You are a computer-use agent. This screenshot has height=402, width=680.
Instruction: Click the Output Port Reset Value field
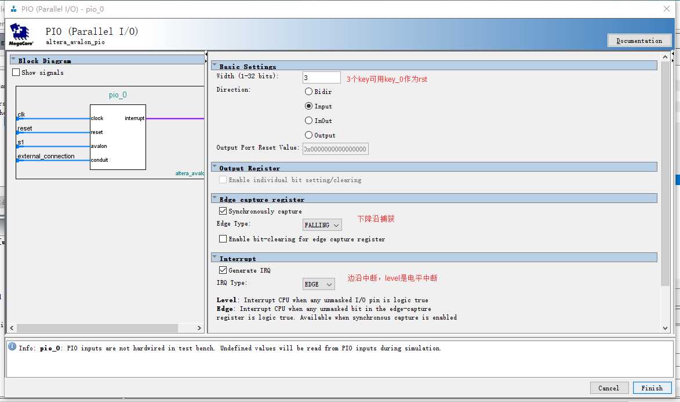coord(335,149)
